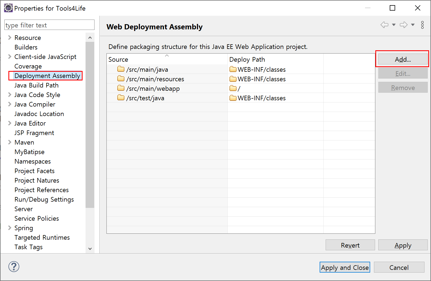The width and height of the screenshot is (431, 281).
Task: Select Targeted Runtimes in sidebar
Action: pos(42,238)
